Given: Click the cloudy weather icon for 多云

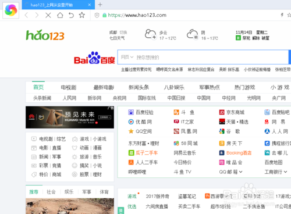Looking at the screenshot, I should [151, 34].
